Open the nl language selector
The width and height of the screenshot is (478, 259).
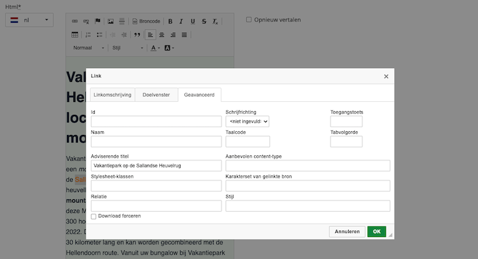29,20
